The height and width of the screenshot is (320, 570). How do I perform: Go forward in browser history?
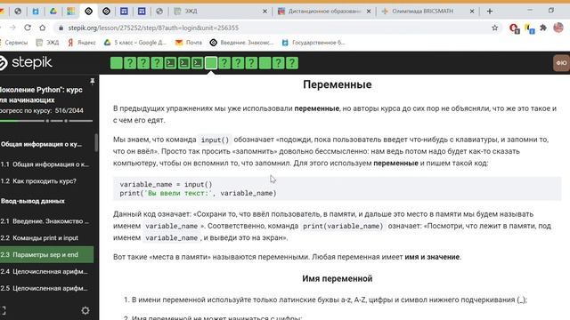(12, 28)
